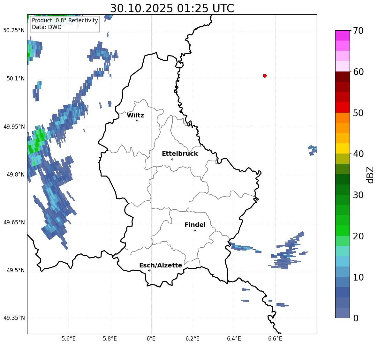Click the 5.8°E longitude label
378x345 pixels.
click(x=110, y=339)
